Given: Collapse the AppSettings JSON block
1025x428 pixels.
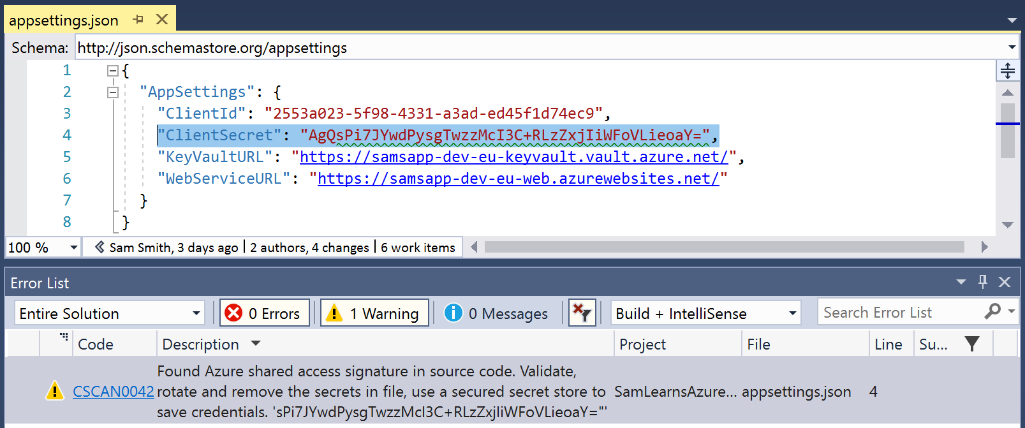Looking at the screenshot, I should tap(113, 92).
